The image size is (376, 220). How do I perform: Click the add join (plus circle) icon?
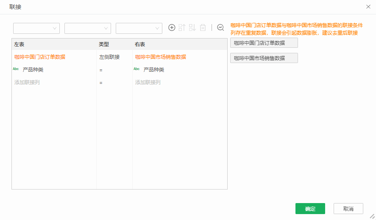tap(172, 27)
